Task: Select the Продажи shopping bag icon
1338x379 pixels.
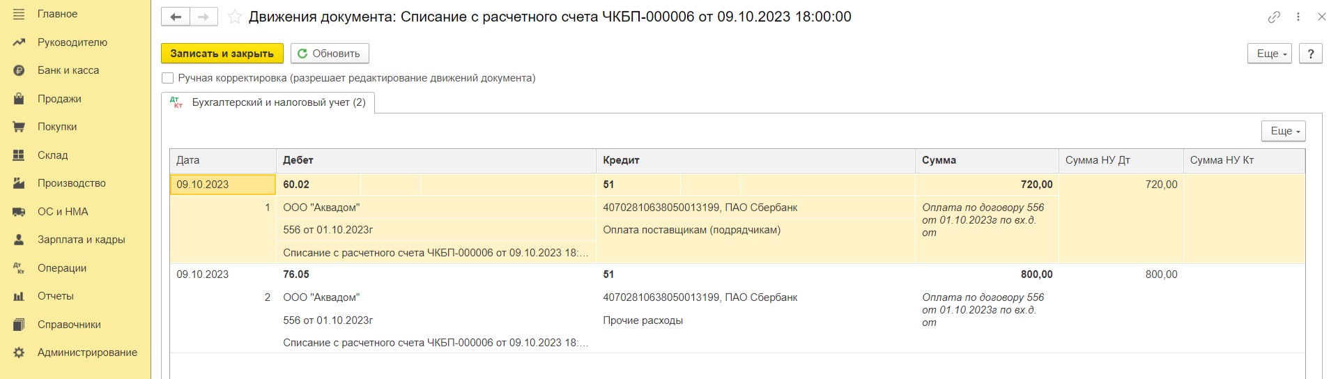Action: click(19, 99)
